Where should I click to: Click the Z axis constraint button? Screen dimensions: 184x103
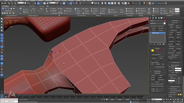tap(2, 69)
